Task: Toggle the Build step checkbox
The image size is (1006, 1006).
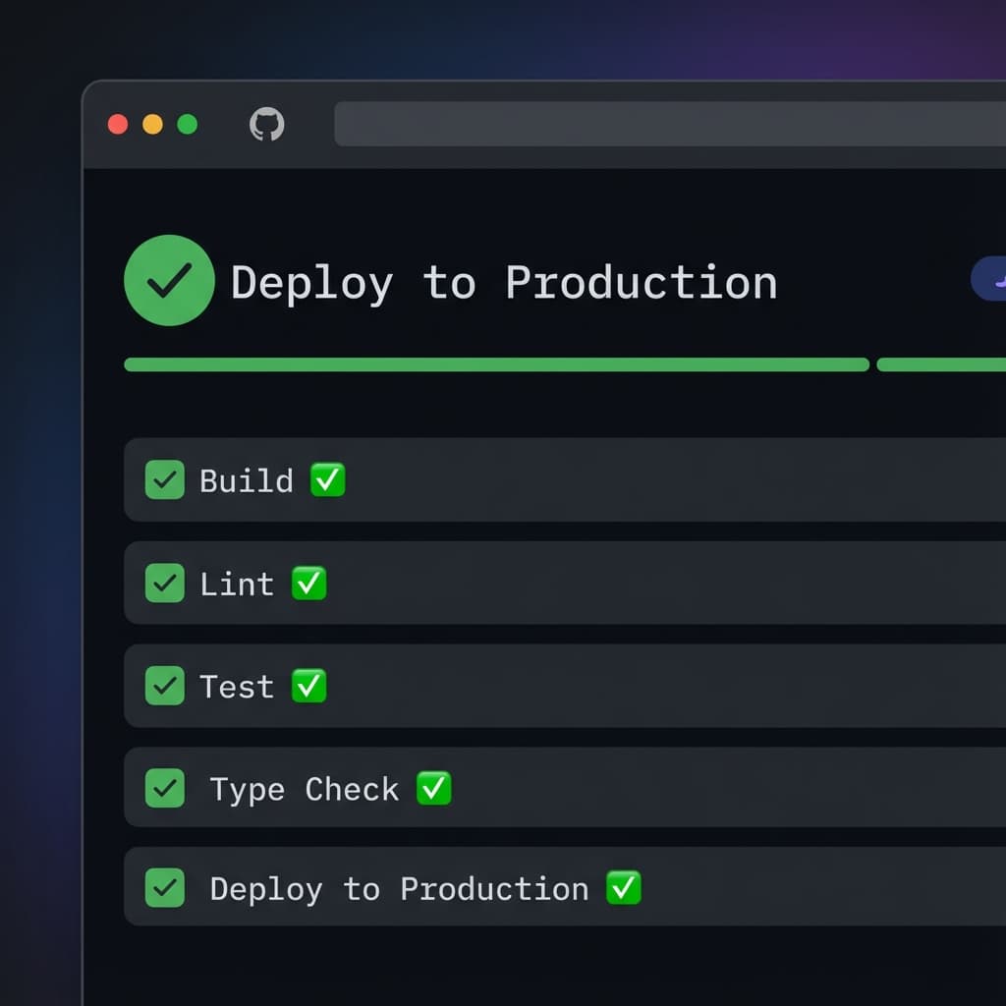Action: [164, 480]
